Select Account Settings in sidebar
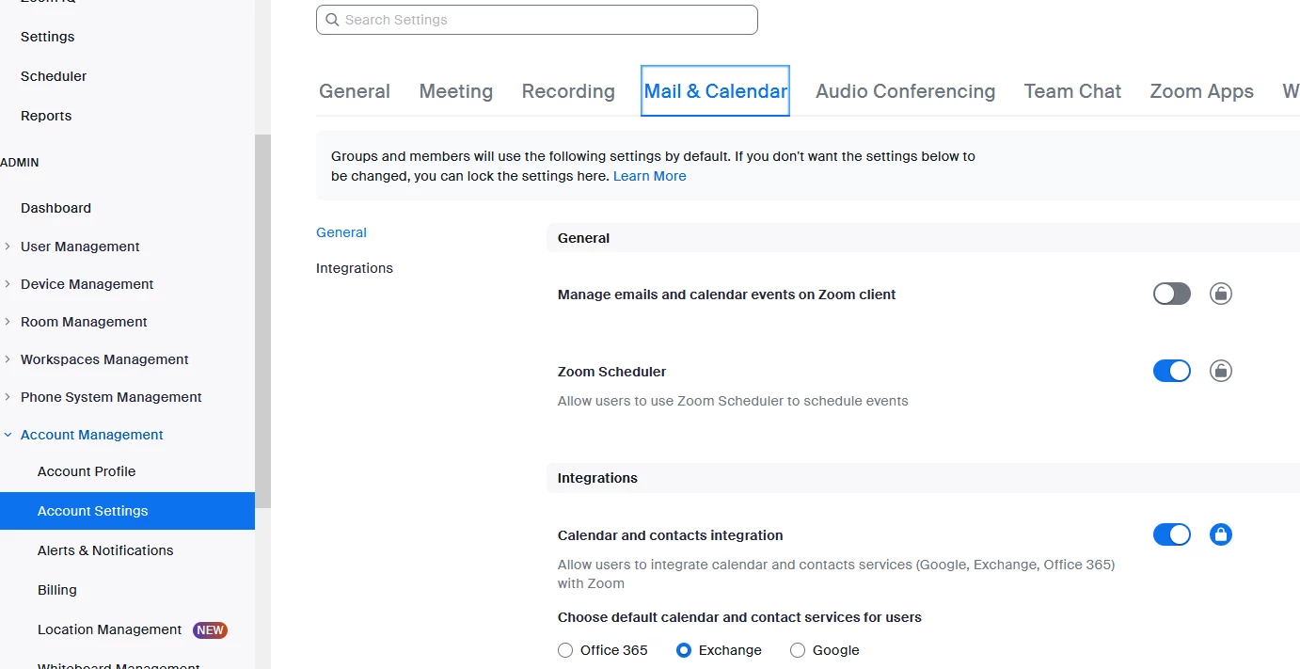1300x669 pixels. (x=127, y=511)
